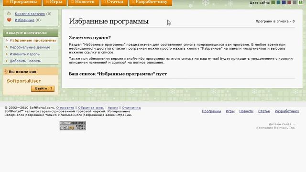Screen dimensions: 306x172
Task: Click the footer Программы link
Action: pyautogui.click(x=211, y=111)
